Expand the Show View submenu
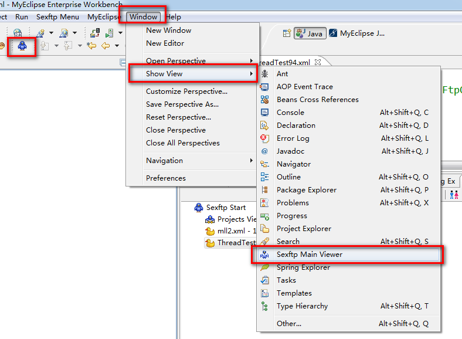This screenshot has height=339, width=462. 193,74
